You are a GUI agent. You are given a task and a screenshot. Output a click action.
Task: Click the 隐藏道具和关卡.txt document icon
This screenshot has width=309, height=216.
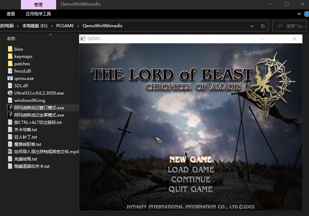tap(10, 166)
